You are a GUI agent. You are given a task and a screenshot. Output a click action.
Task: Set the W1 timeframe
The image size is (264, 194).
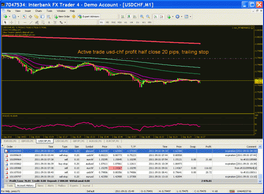point(144,22)
